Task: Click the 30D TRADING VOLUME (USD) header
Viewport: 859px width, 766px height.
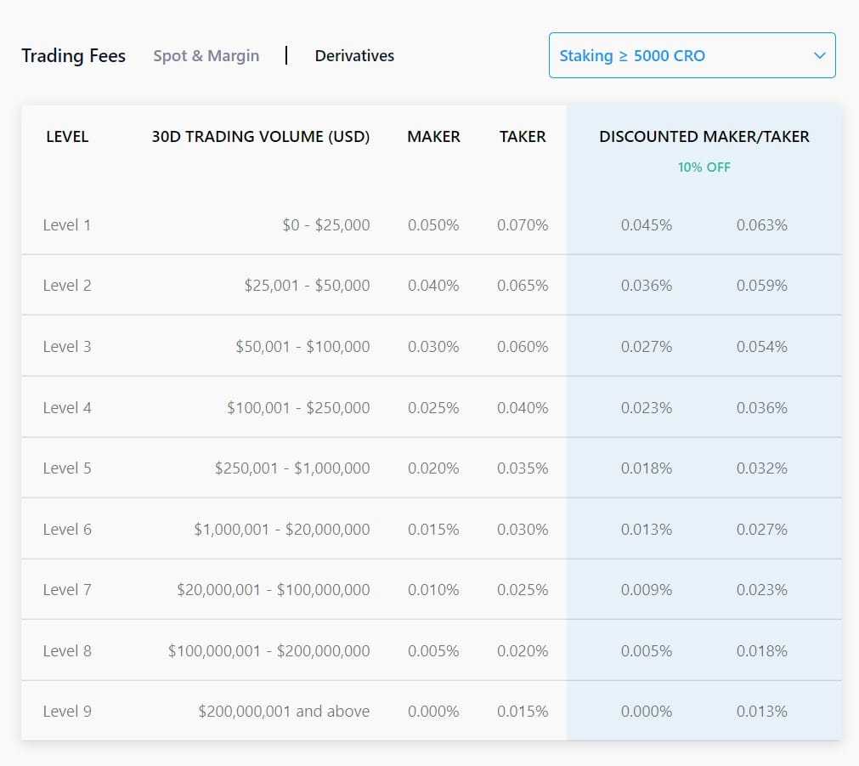Action: [x=261, y=137]
